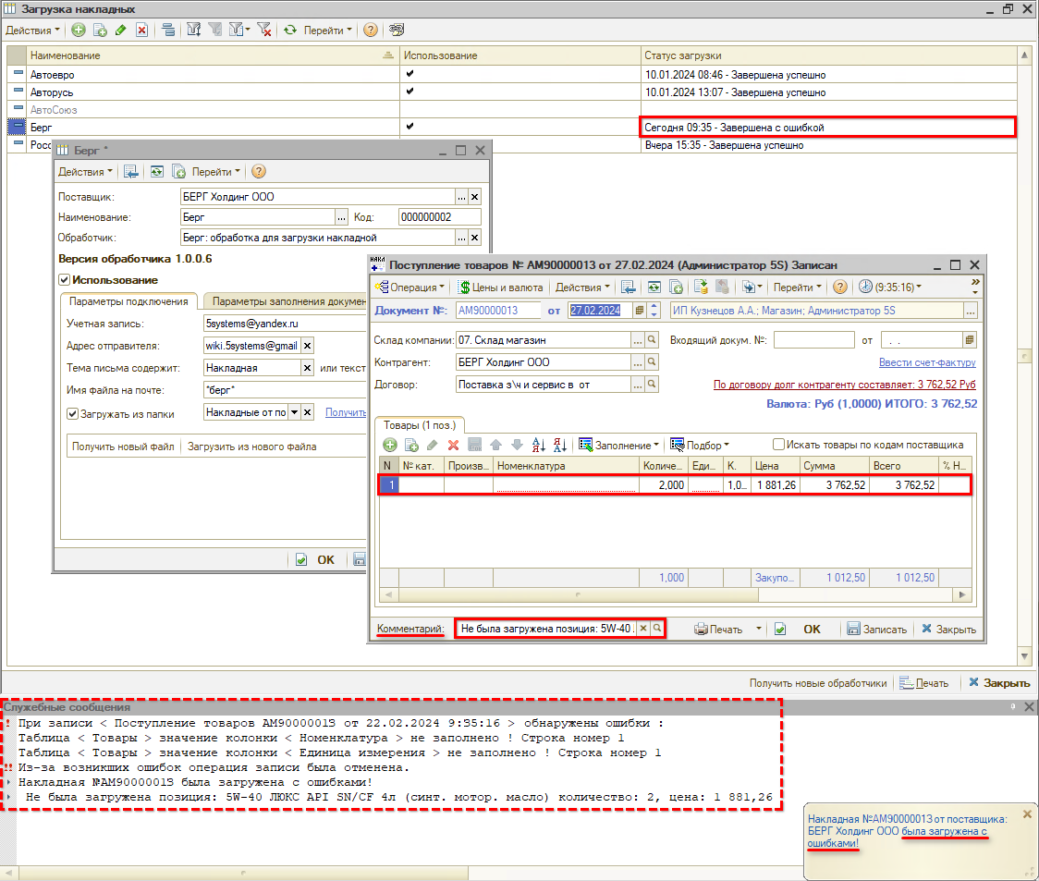Sort ascending icon in Товары toolbar
1039x881 pixels.
tap(539, 445)
